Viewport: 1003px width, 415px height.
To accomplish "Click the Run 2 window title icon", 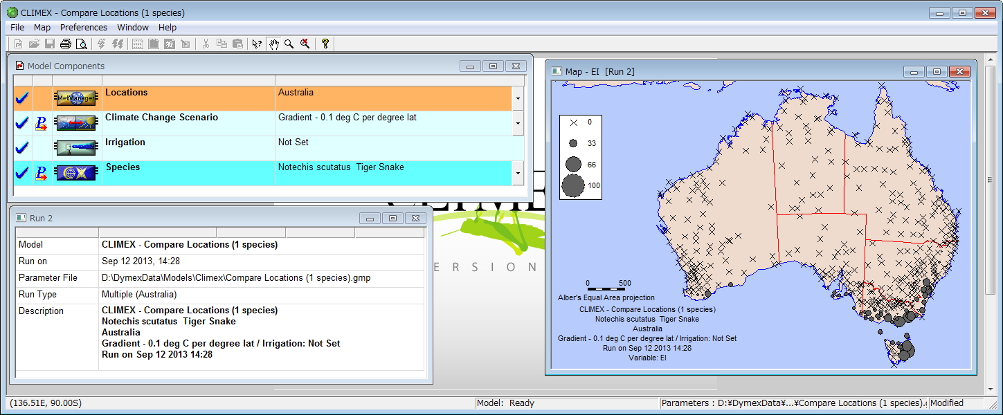I will [21, 218].
